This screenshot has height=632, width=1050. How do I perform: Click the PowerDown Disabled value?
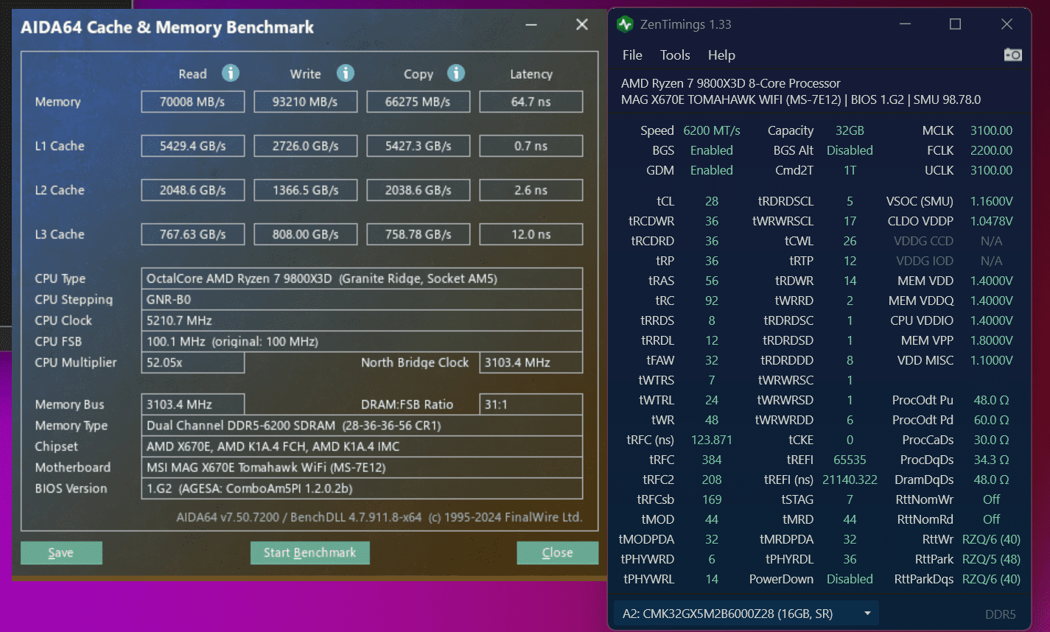[850, 579]
